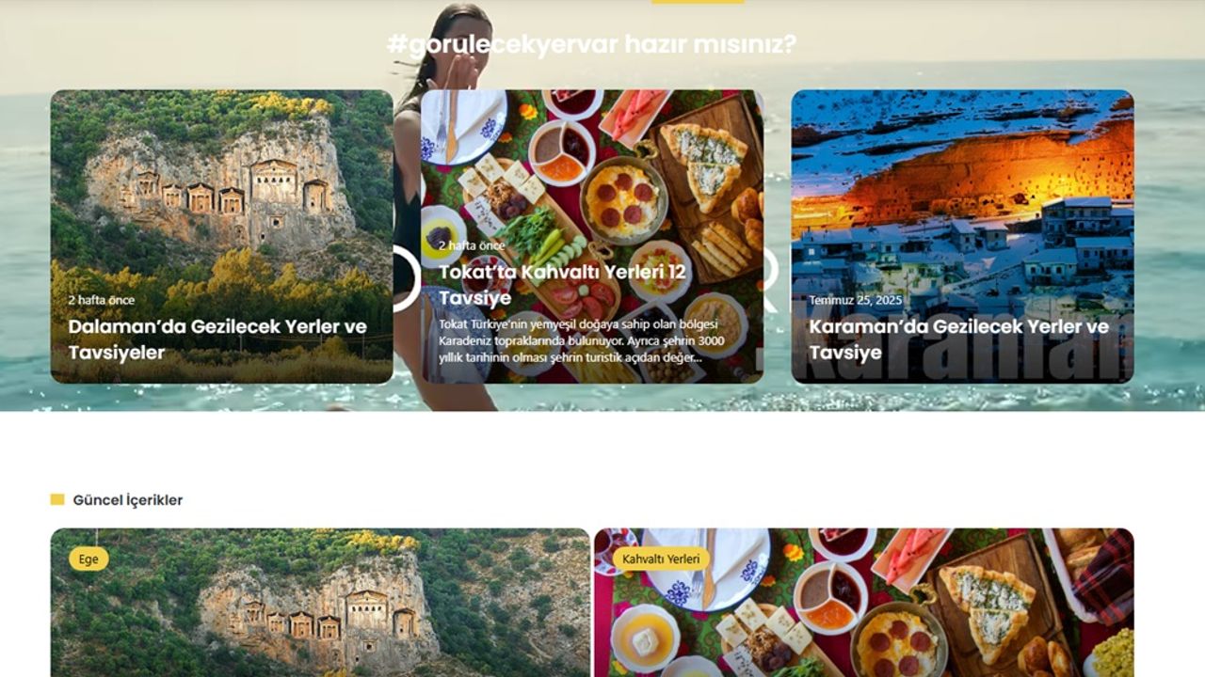The width and height of the screenshot is (1205, 677).
Task: Open the rock tombs thumbnail under Güncel İçerikler
Action: click(320, 603)
